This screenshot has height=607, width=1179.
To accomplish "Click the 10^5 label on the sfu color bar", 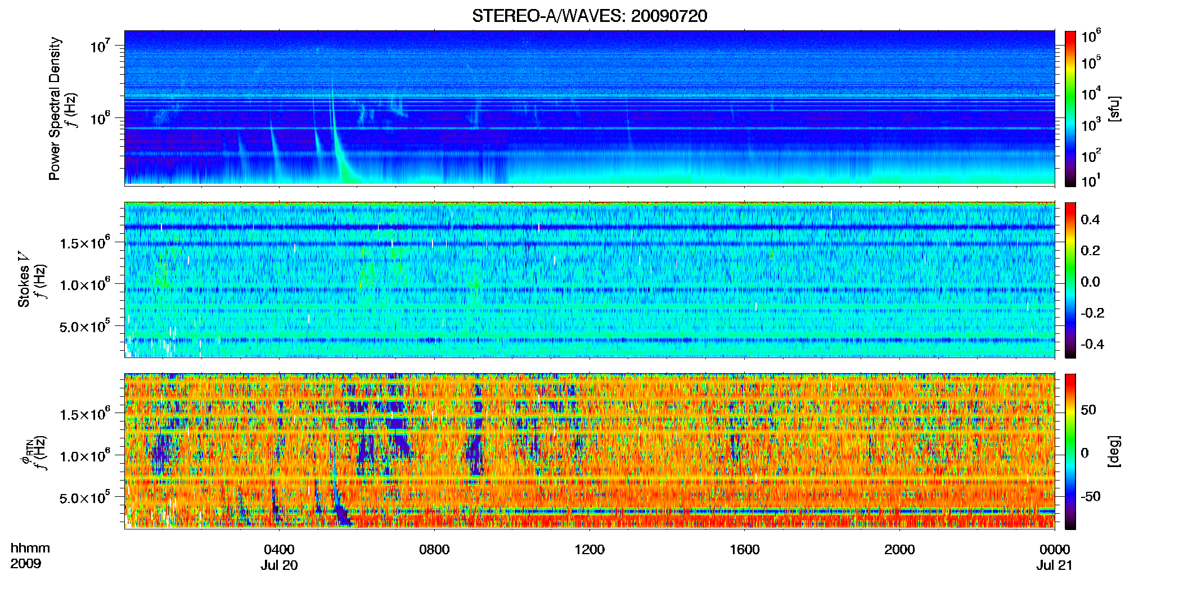I will pyautogui.click(x=1091, y=62).
